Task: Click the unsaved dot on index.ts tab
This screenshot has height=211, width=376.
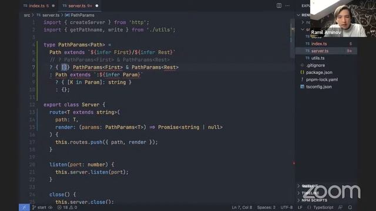Action: click(x=53, y=6)
